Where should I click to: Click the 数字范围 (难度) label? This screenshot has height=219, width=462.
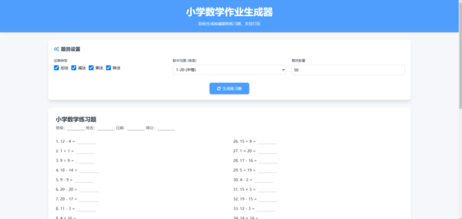(x=185, y=61)
